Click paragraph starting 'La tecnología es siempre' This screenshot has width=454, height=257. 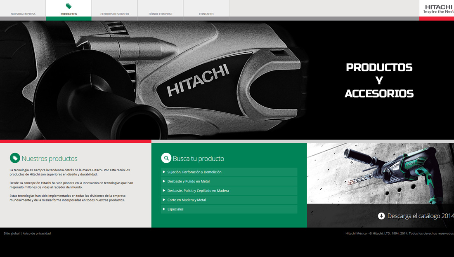[69, 172]
